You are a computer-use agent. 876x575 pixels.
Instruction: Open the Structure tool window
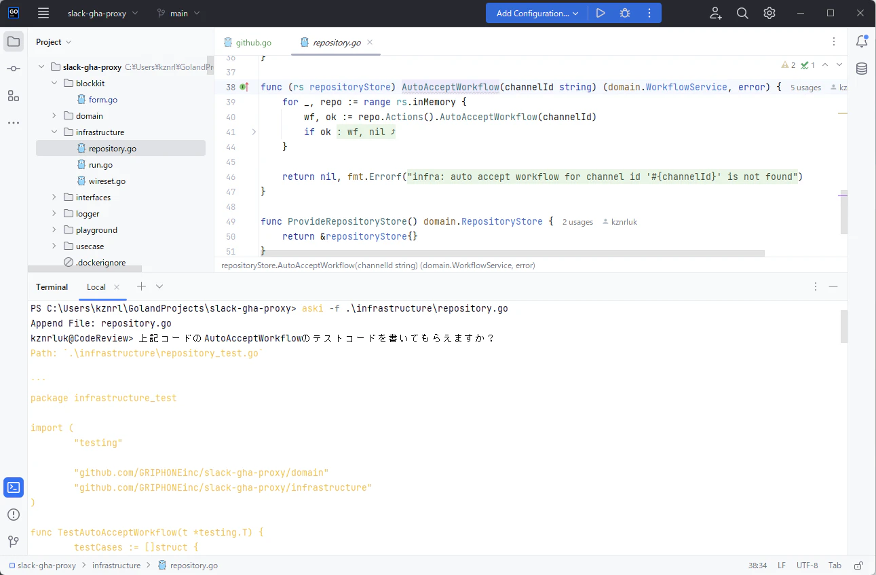[x=14, y=96]
